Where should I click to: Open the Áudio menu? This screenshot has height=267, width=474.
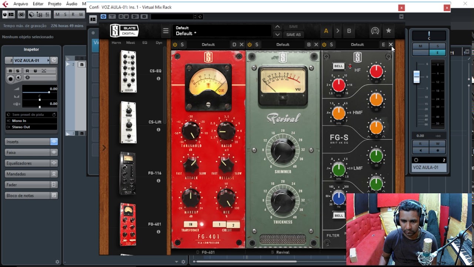71,4
